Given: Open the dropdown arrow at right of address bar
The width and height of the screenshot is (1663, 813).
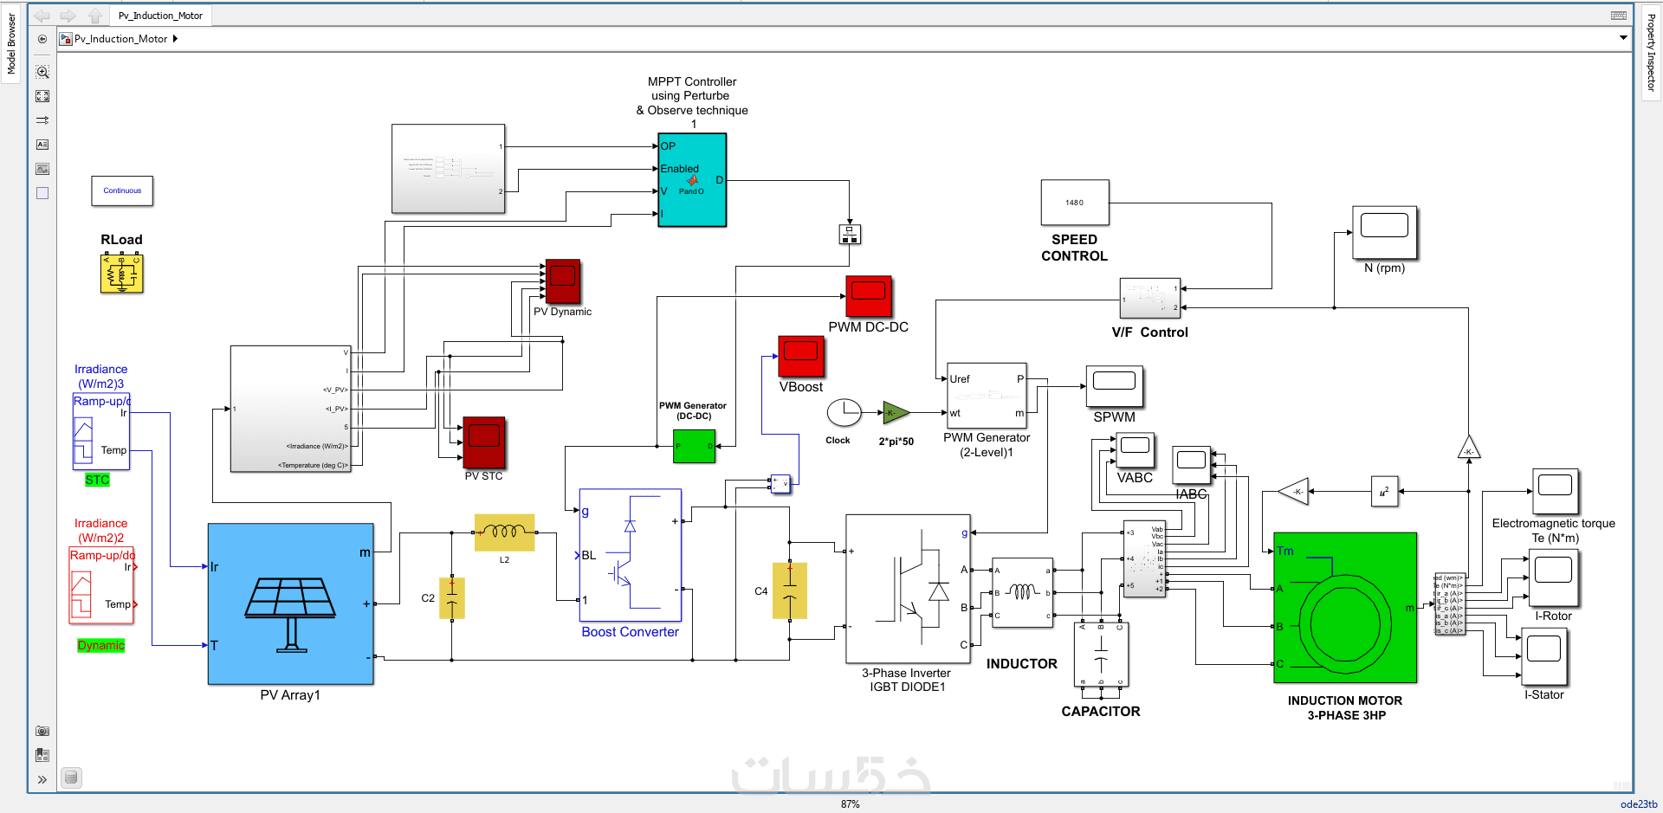Looking at the screenshot, I should point(1623,38).
